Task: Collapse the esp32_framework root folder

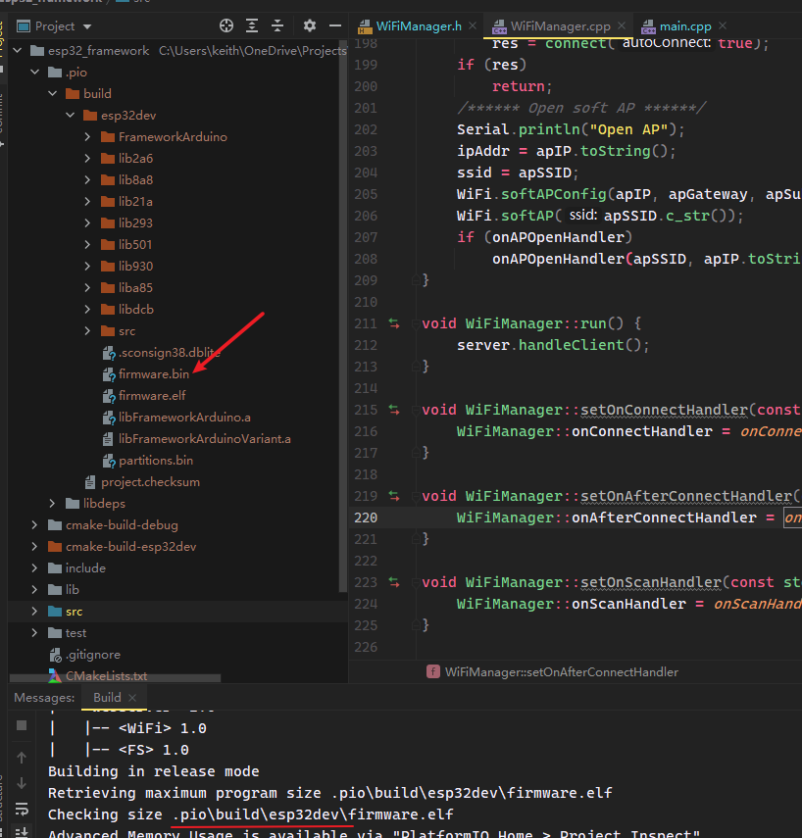Action: [x=17, y=50]
